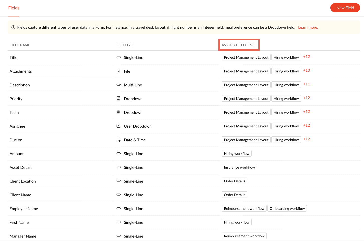Click the Multi-Line icon for Description
364x241 pixels.
[x=119, y=85]
